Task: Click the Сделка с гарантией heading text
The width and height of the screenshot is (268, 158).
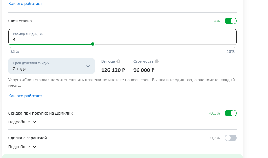Action: pos(27,138)
